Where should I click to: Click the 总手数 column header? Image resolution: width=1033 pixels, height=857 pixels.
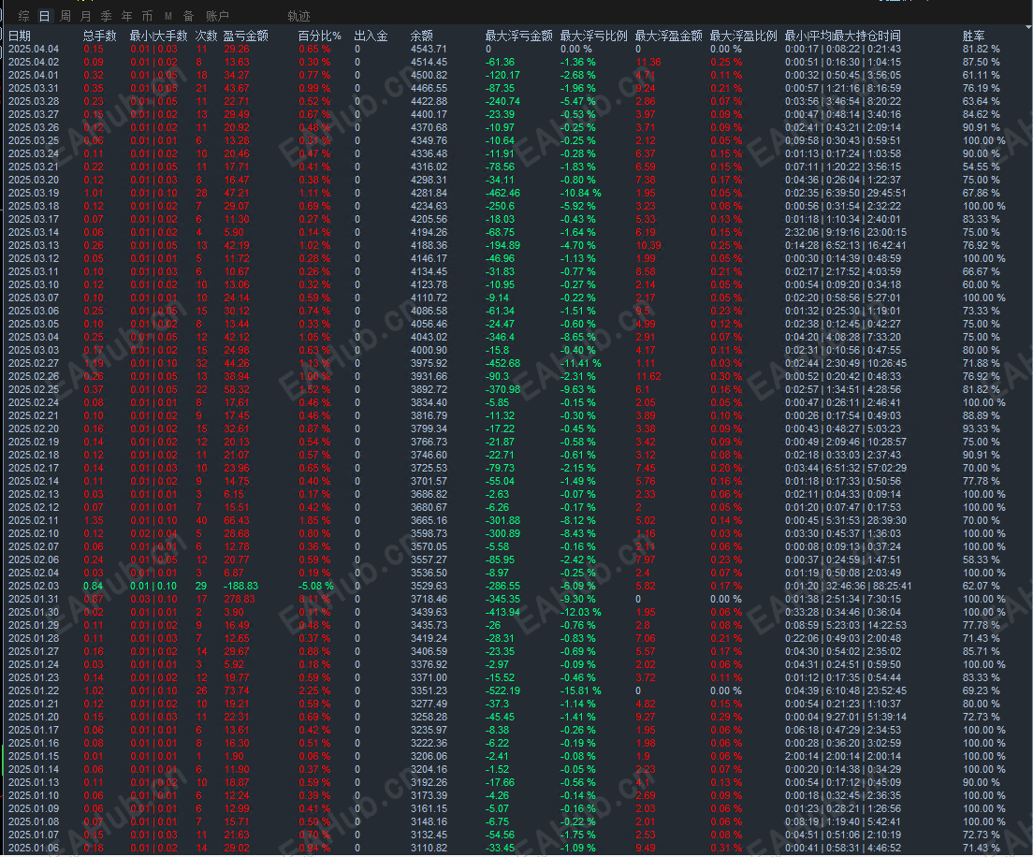tap(99, 36)
